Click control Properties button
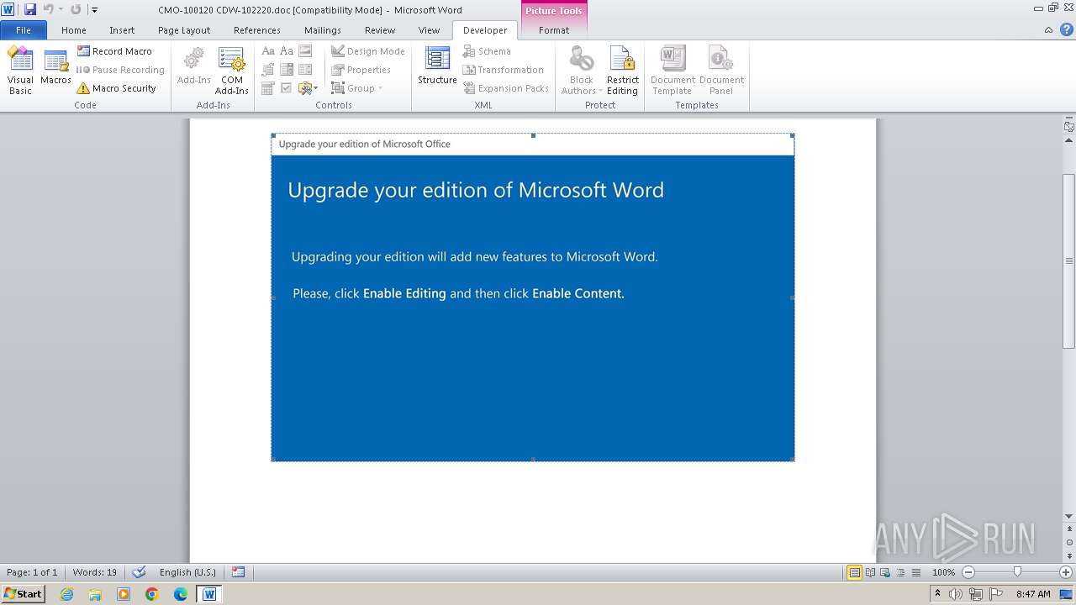Viewport: 1076px width, 605px height. pyautogui.click(x=361, y=70)
